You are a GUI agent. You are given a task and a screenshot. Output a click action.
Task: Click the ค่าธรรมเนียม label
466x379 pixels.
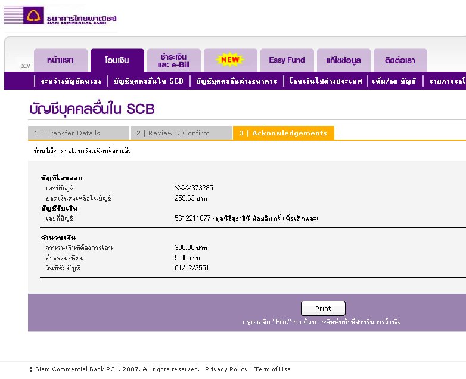pos(65,258)
